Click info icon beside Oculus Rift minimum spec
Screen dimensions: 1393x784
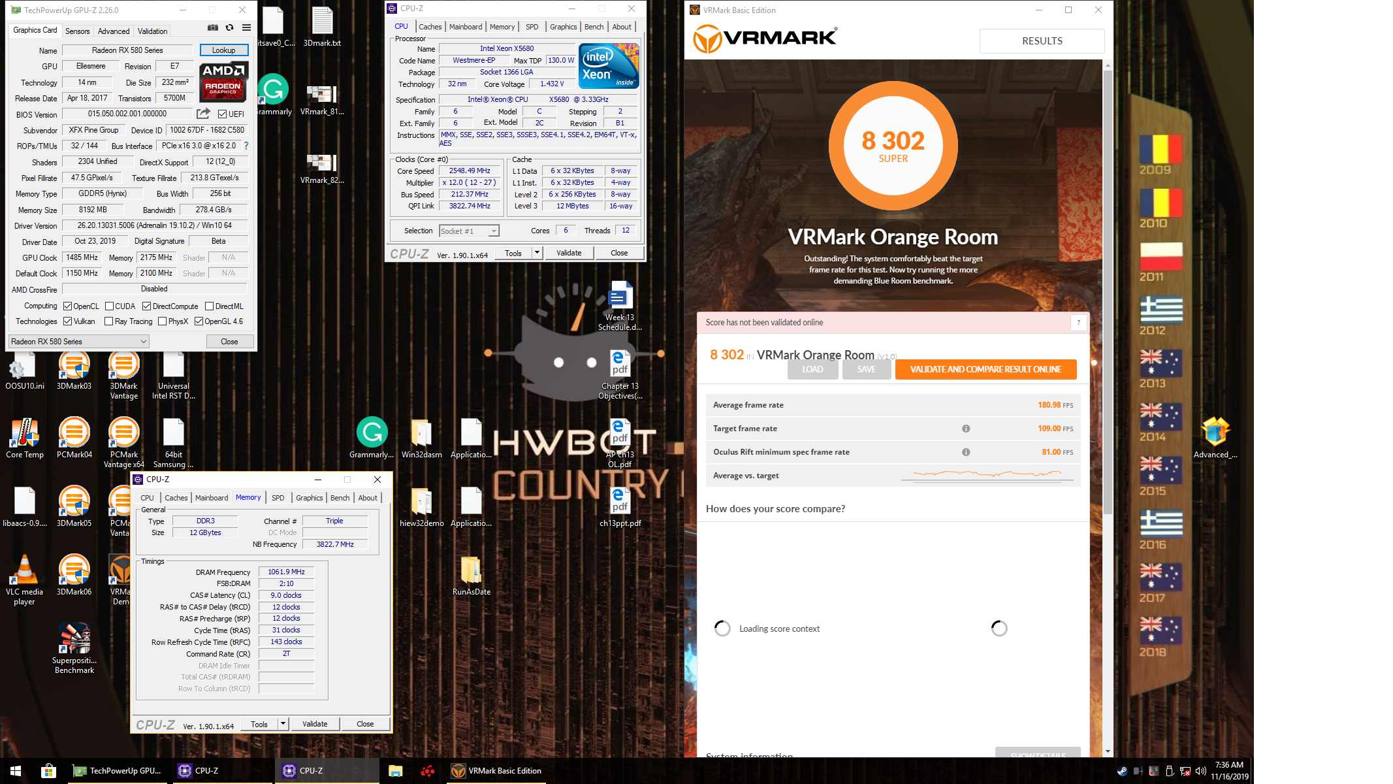pos(966,452)
